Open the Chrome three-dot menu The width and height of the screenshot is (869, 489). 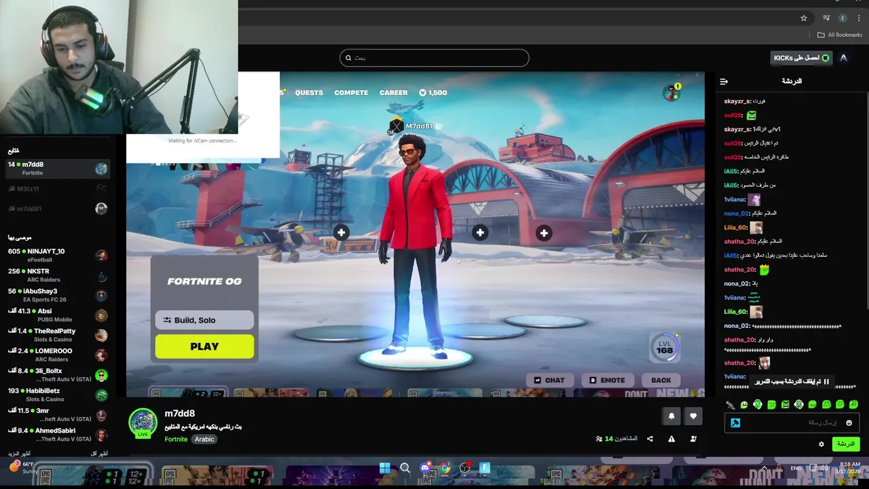click(x=859, y=18)
